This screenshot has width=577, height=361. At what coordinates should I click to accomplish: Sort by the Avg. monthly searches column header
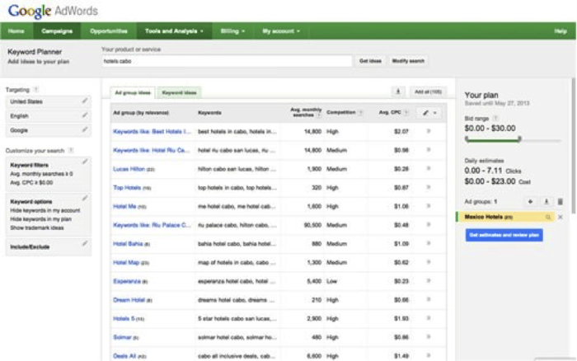click(x=306, y=112)
